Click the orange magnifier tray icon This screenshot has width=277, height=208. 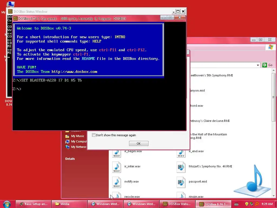(x=257, y=204)
